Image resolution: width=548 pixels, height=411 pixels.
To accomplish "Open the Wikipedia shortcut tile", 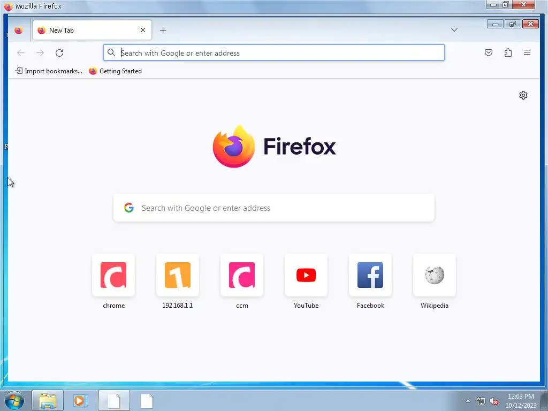I will coord(435,275).
